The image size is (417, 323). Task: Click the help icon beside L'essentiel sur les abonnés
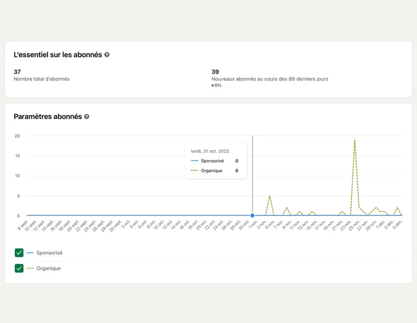click(106, 55)
